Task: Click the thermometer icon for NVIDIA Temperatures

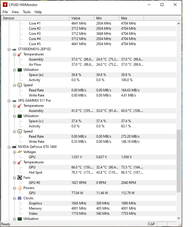Action: click(x=20, y=162)
